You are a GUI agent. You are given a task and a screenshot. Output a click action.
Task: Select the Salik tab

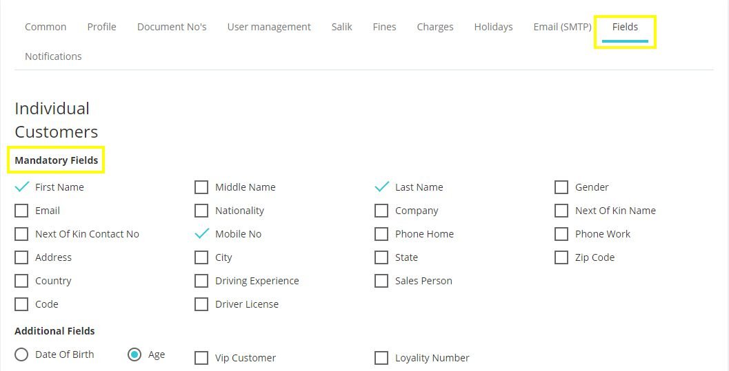(x=341, y=27)
